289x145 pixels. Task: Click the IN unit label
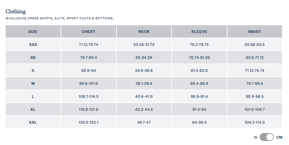(255, 137)
